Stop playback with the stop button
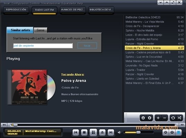Image resolution: width=186 pixels, height=138 pixels. point(84,132)
